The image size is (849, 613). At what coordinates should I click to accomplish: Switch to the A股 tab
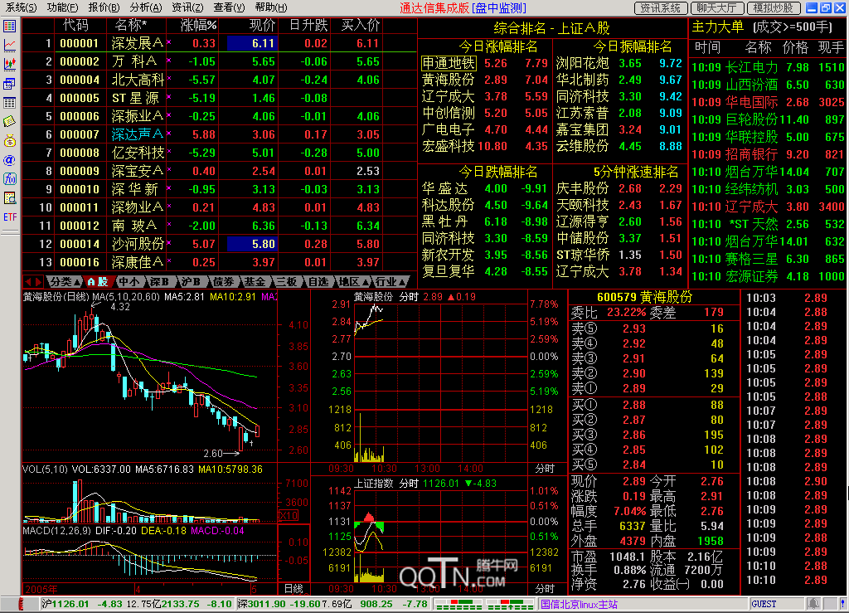[98, 281]
